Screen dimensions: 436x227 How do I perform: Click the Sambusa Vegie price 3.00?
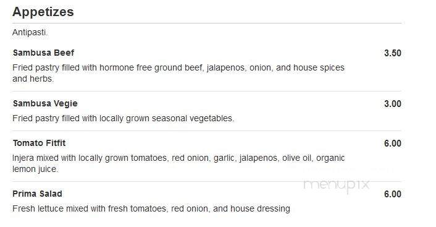point(393,104)
